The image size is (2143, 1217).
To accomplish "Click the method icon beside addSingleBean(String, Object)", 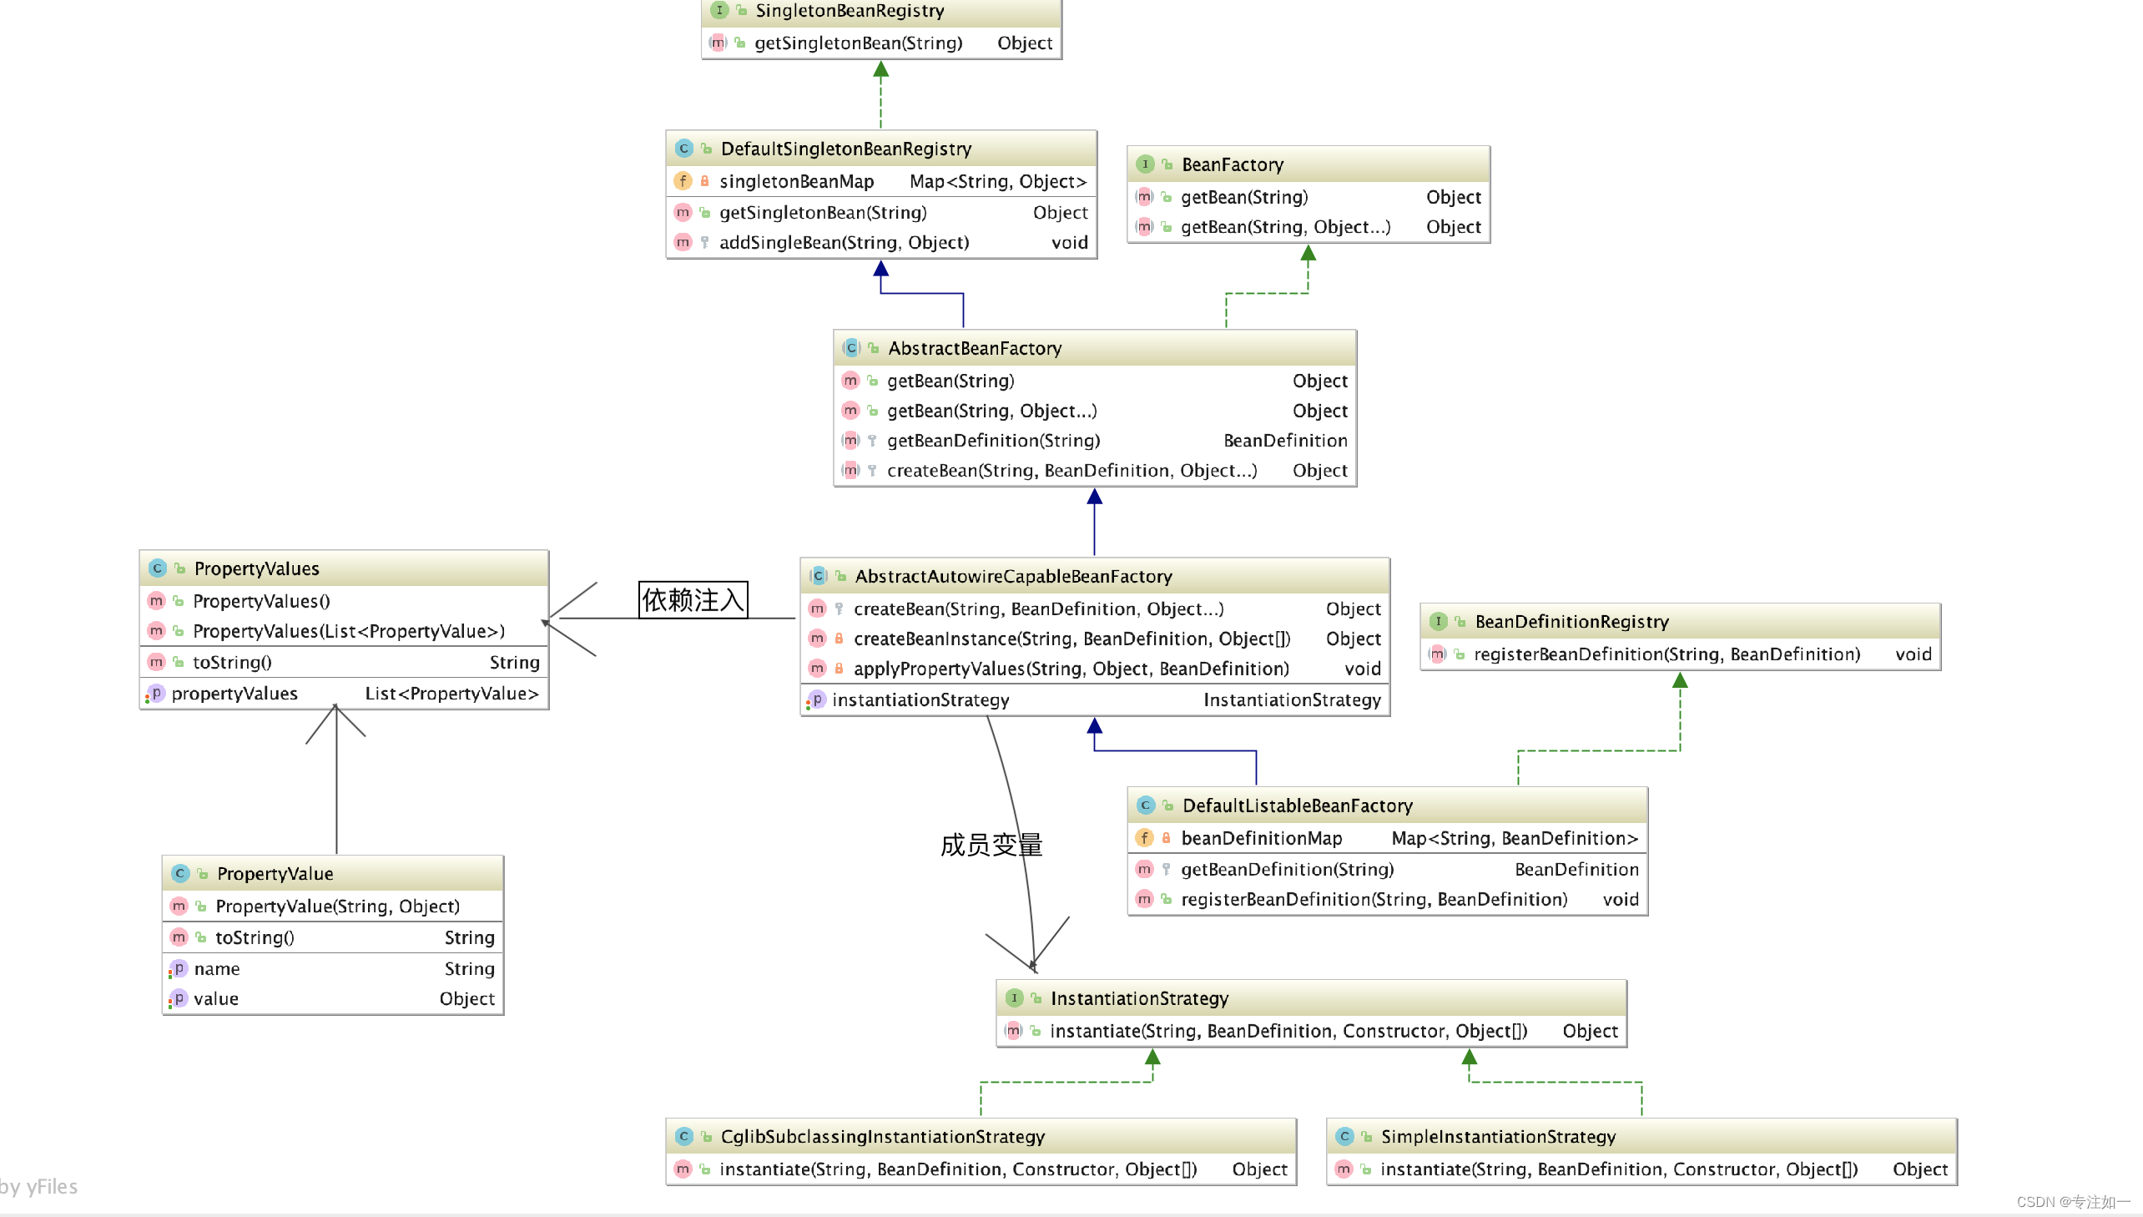I will tap(683, 242).
